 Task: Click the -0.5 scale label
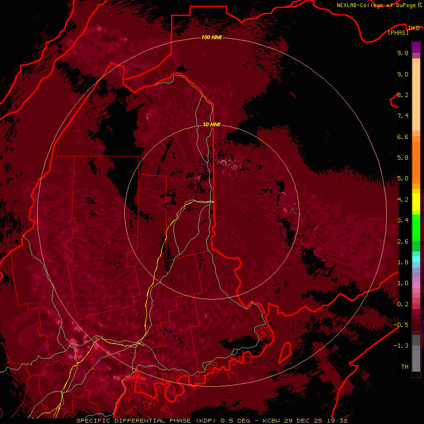401,325
